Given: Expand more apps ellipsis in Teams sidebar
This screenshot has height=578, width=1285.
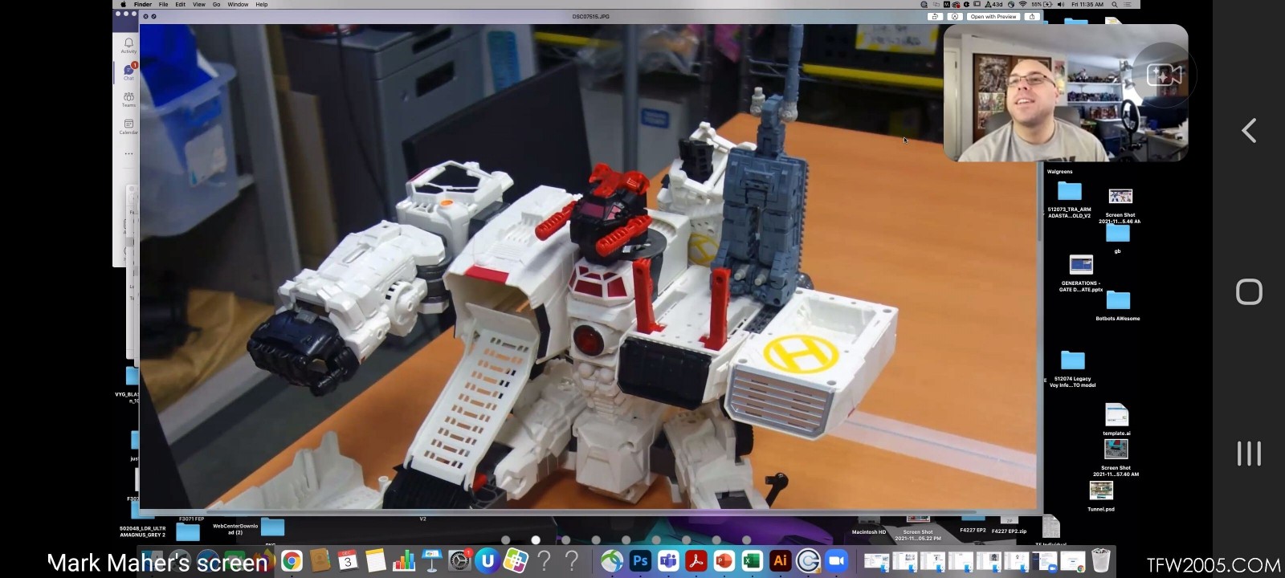Looking at the screenshot, I should click(x=128, y=153).
